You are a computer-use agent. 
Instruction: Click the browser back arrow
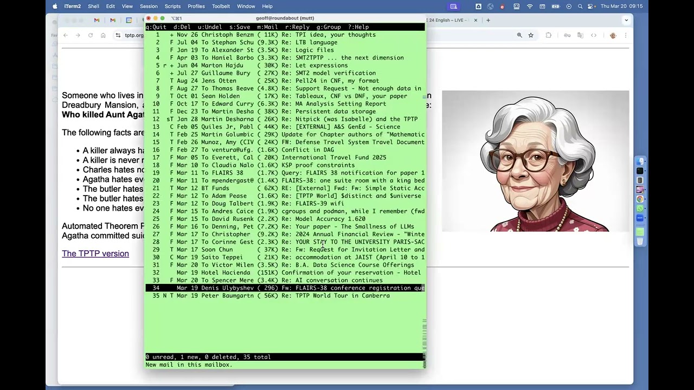pos(66,35)
